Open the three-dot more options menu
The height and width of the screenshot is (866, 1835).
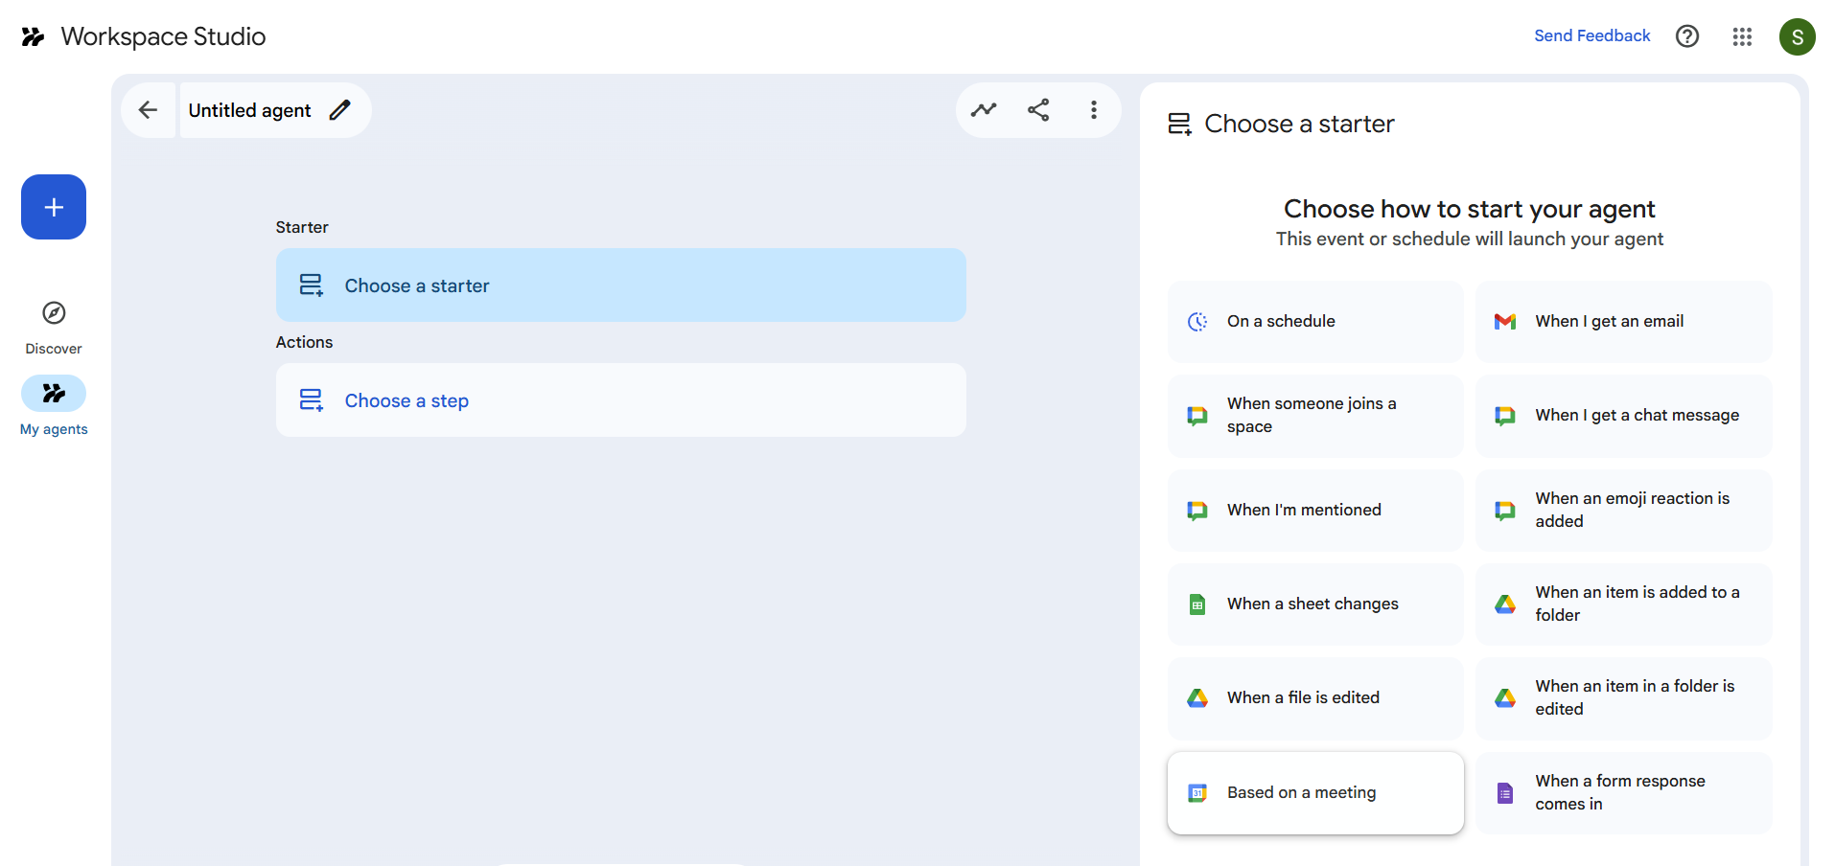[1093, 110]
